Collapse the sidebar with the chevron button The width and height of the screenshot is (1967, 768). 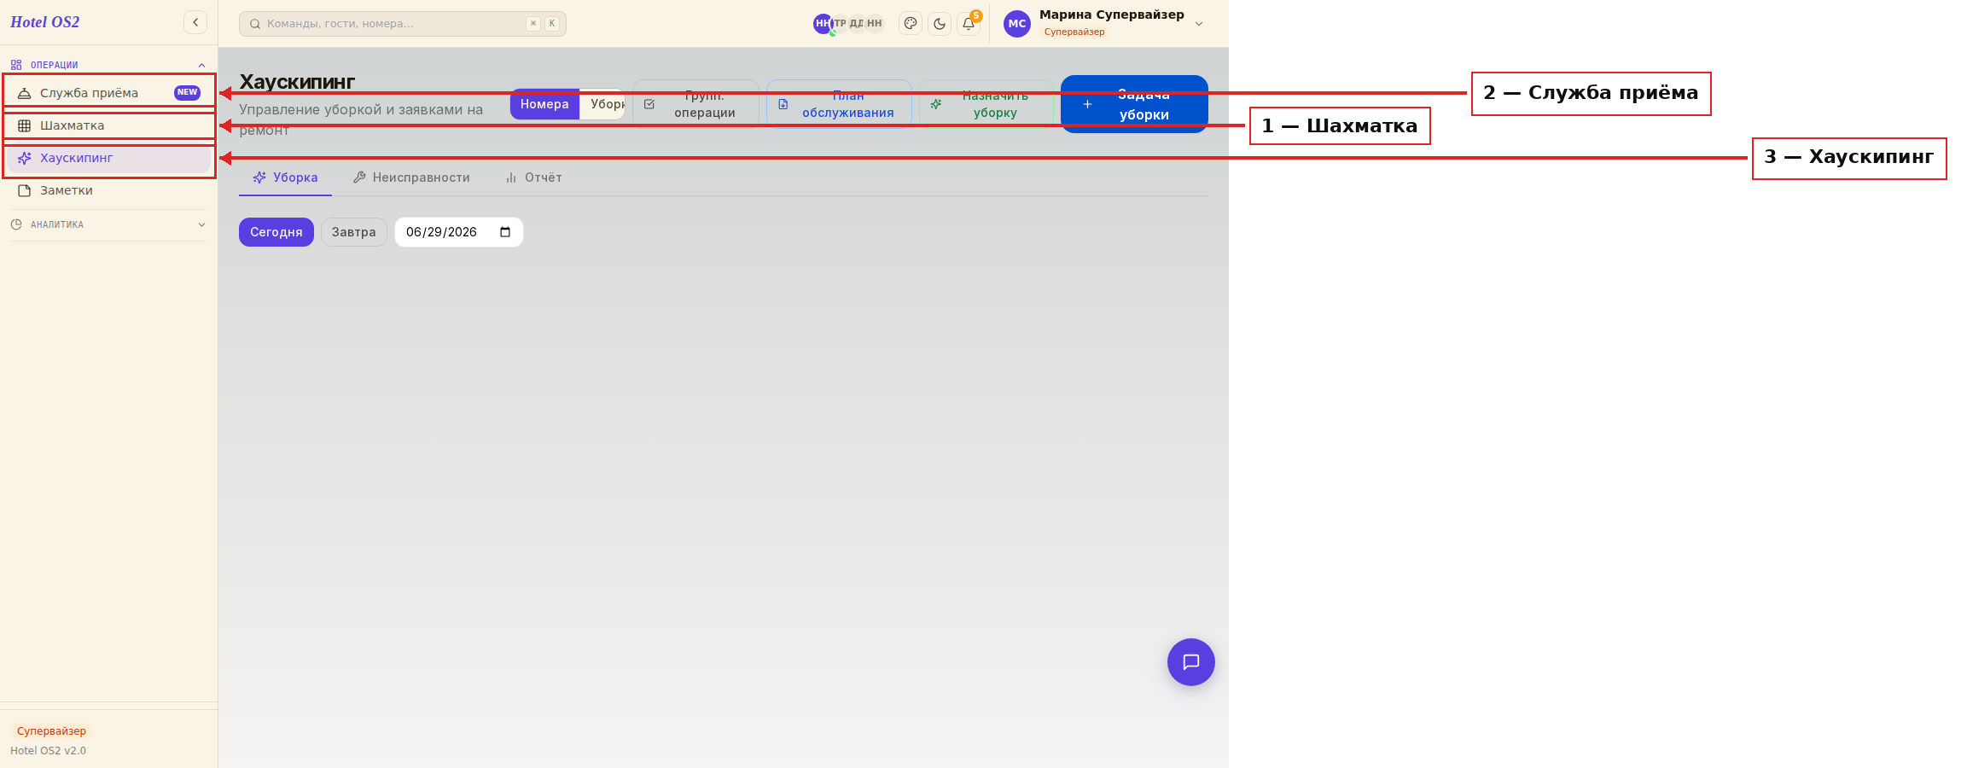[x=195, y=22]
